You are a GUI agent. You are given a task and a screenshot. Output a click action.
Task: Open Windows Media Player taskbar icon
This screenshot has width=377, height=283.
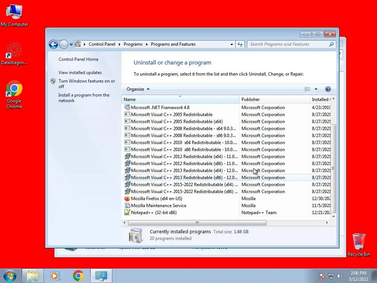[x=55, y=276]
